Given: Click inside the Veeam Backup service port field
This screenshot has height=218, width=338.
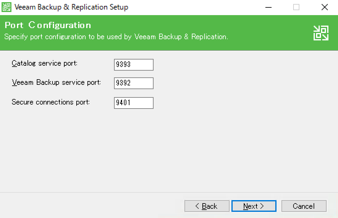Looking at the screenshot, I should tap(133, 83).
